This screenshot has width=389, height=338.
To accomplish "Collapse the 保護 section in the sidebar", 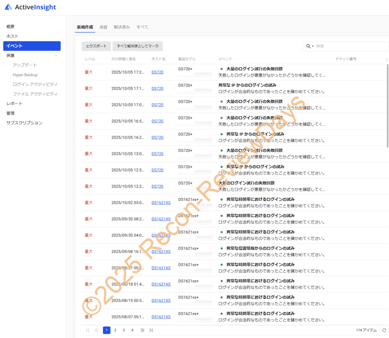I will coord(56,55).
